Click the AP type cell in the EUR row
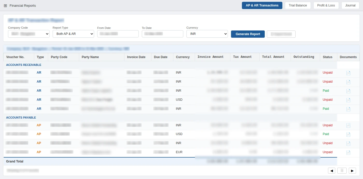The image size is (363, 179). coord(39,152)
